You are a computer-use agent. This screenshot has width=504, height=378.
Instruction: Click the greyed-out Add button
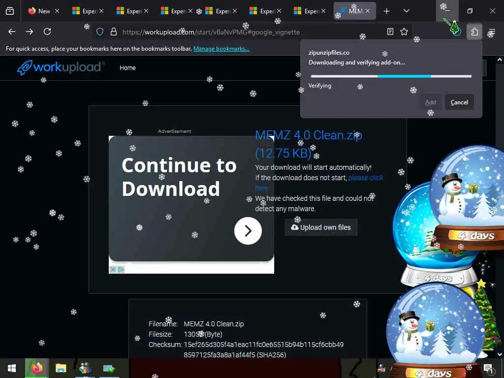tap(430, 102)
